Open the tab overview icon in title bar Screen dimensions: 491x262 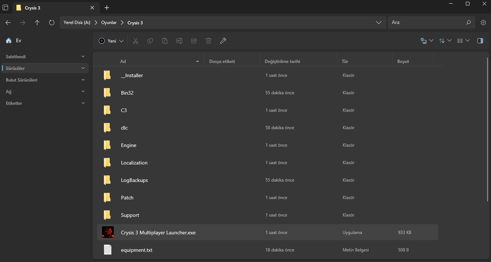pos(5,8)
